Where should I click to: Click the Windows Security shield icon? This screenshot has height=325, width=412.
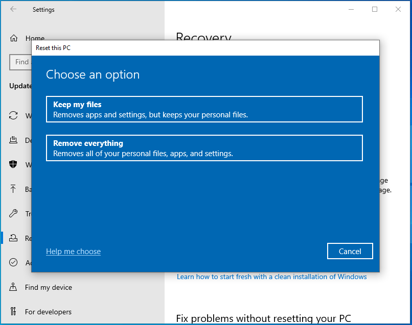(x=13, y=164)
